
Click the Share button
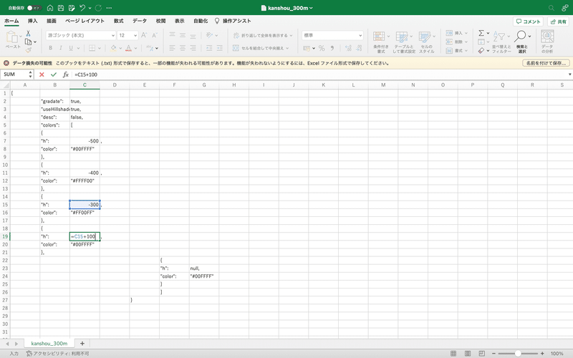[x=558, y=21]
